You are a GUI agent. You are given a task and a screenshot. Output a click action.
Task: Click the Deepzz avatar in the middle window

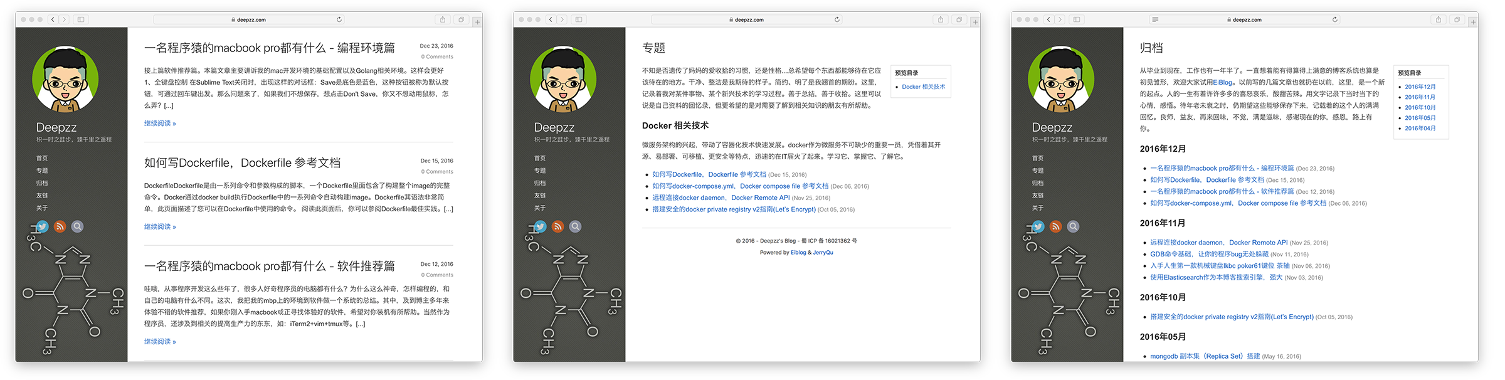click(x=563, y=80)
